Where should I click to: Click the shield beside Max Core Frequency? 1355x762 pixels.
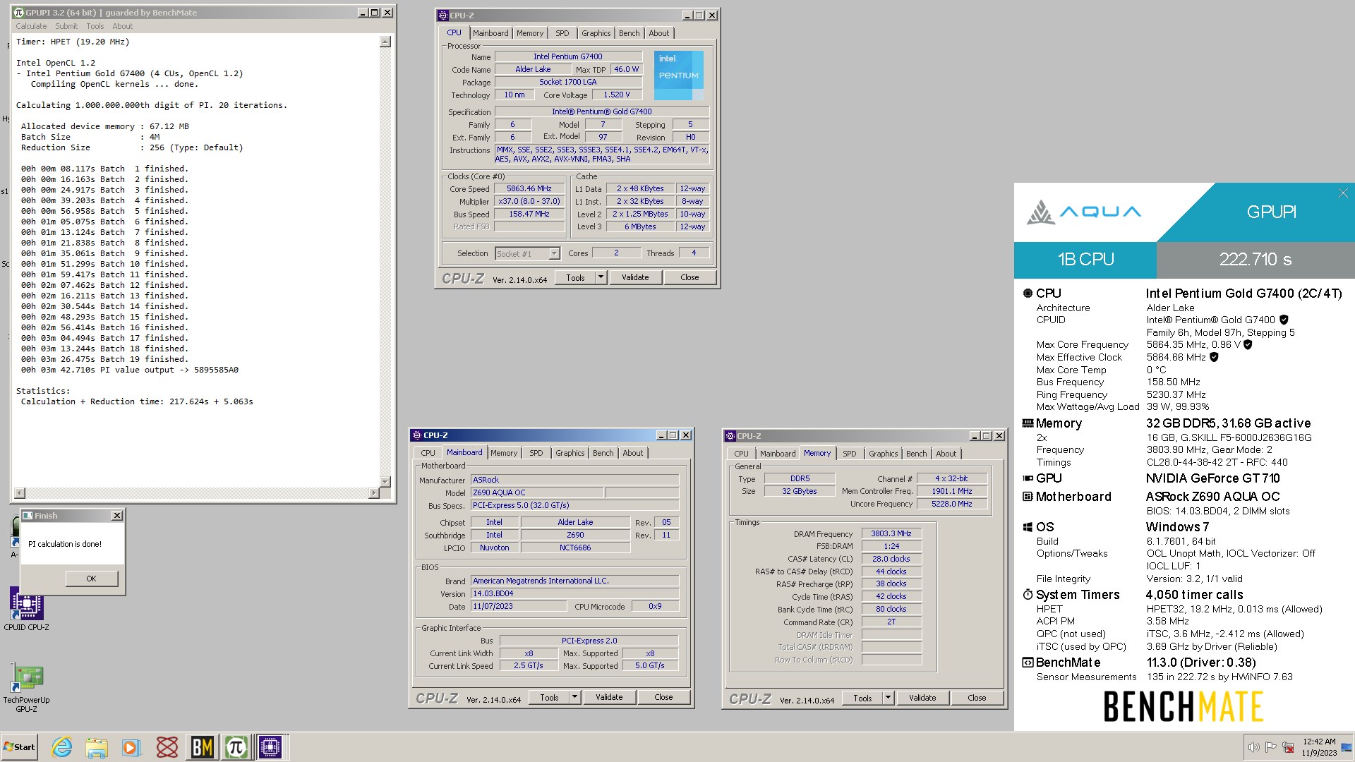click(x=1248, y=344)
